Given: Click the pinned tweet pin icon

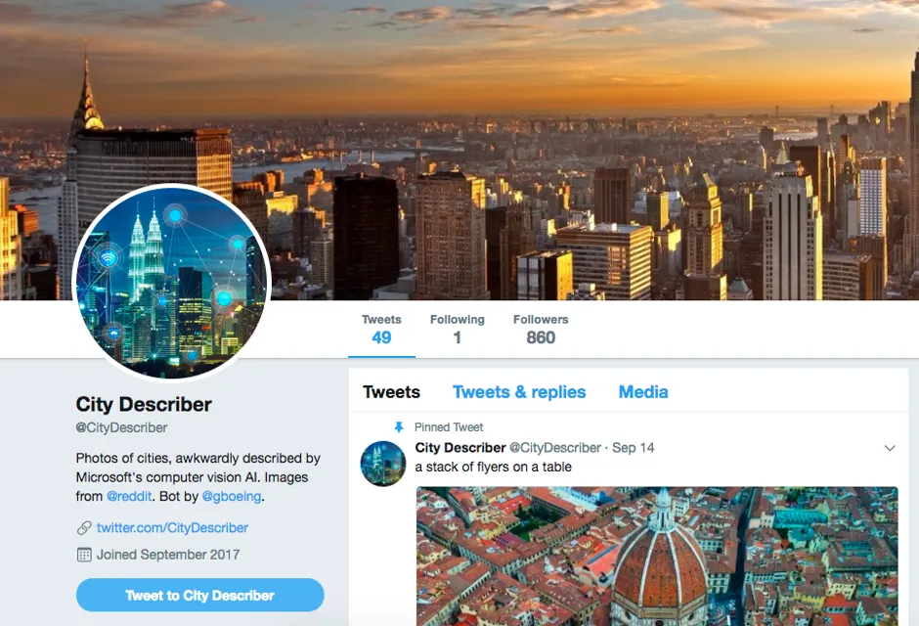Looking at the screenshot, I should point(399,427).
